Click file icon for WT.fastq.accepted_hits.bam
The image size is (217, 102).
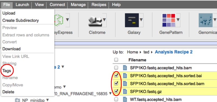pyautogui.click(x=125, y=100)
